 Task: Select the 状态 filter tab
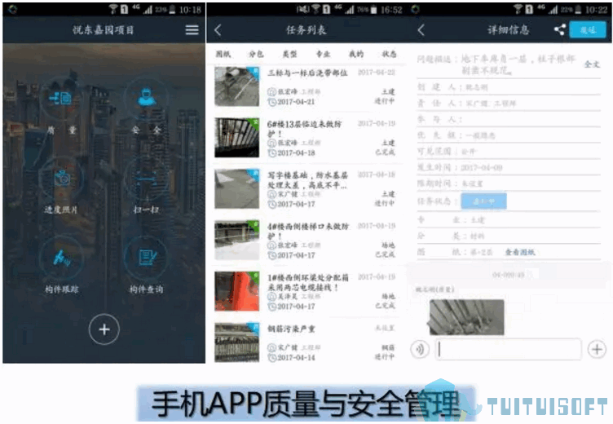pyautogui.click(x=389, y=54)
